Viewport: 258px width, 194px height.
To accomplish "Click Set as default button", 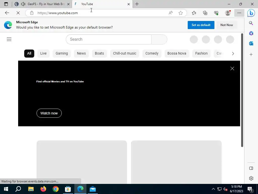I will click(201, 25).
